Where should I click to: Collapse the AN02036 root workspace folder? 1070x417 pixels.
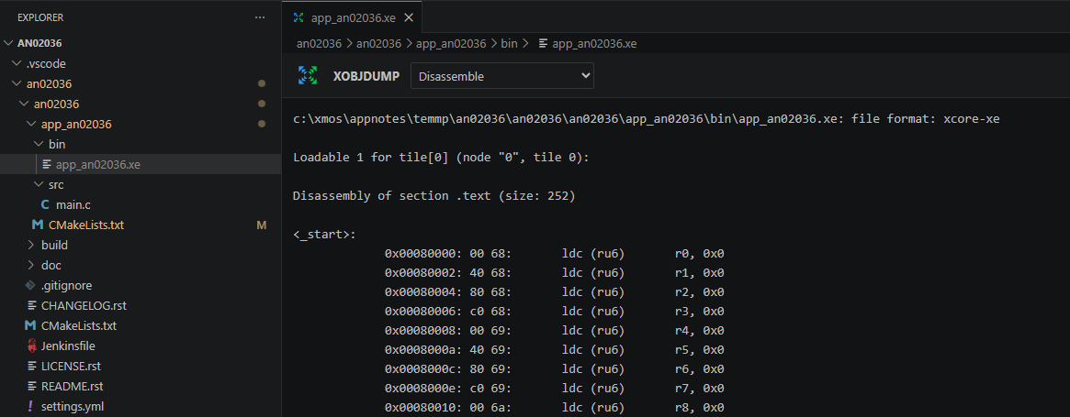click(x=8, y=43)
